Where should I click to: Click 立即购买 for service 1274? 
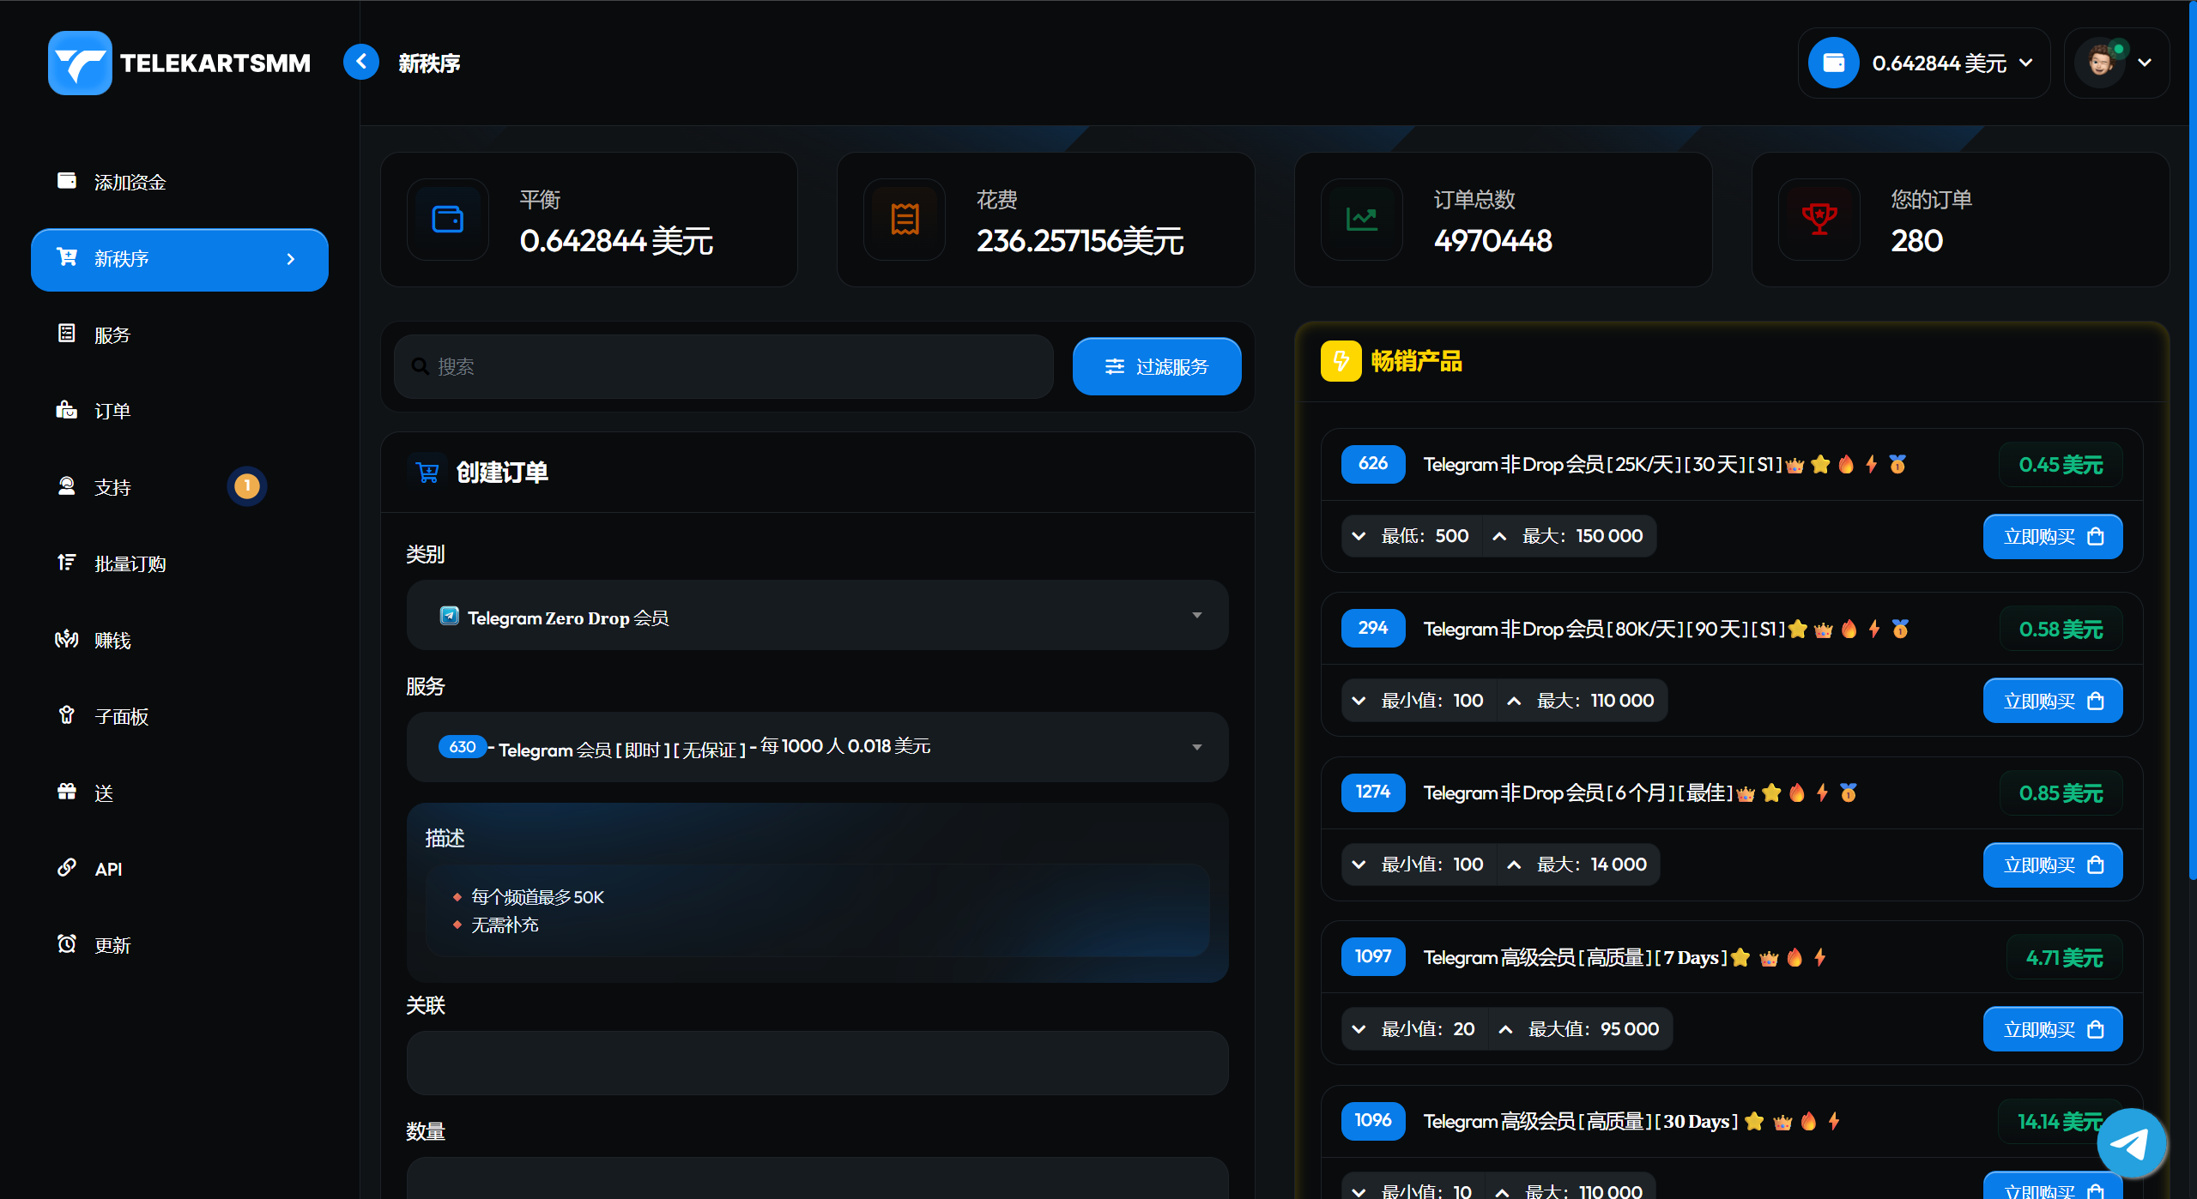click(2053, 865)
